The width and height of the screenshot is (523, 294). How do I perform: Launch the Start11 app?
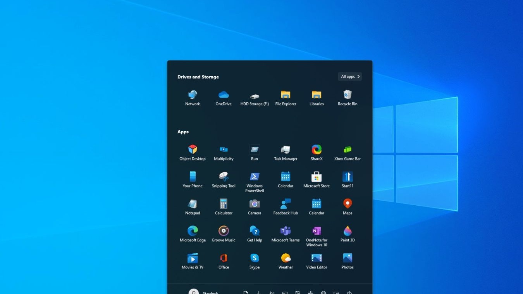[x=348, y=180]
